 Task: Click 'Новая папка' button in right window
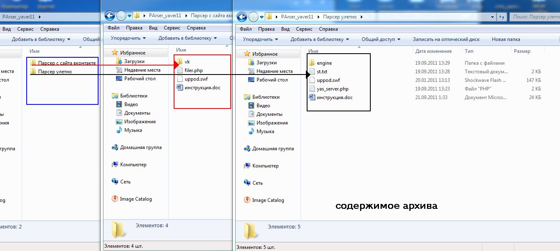pos(506,39)
